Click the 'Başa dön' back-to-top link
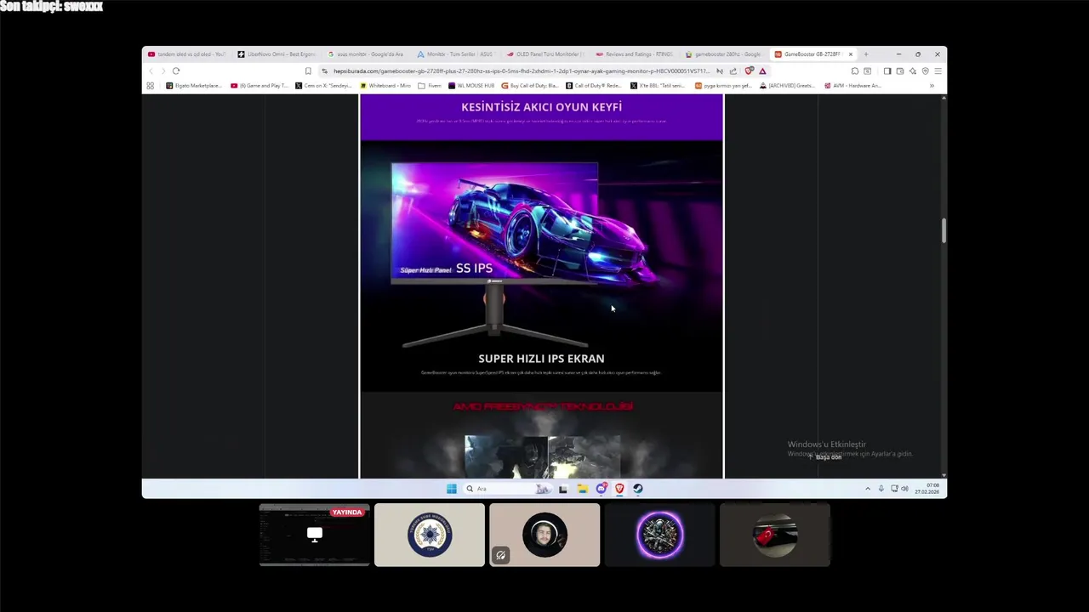This screenshot has width=1089, height=612. 826,457
